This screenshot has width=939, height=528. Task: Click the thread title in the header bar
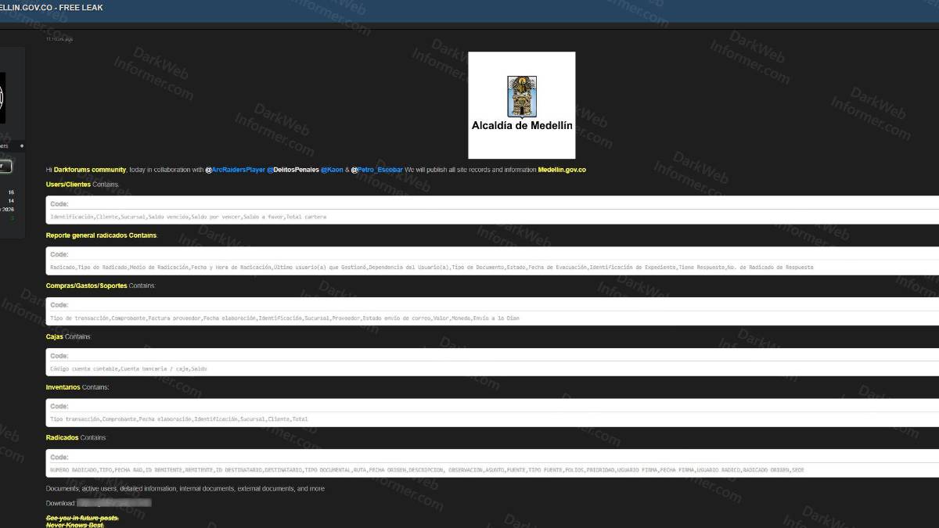(52, 8)
